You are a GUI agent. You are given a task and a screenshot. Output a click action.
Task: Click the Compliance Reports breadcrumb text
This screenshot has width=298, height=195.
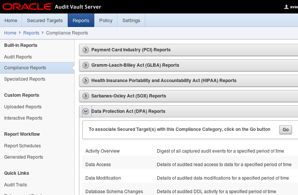(67, 33)
